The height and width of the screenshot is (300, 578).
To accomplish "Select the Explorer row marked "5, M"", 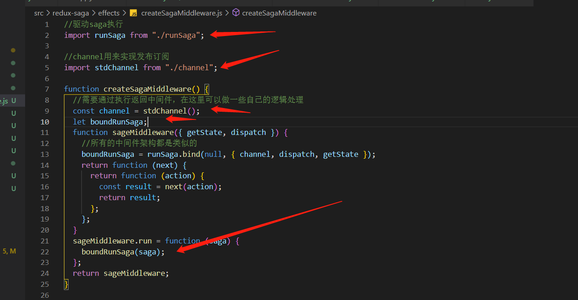I will pyautogui.click(x=12, y=251).
